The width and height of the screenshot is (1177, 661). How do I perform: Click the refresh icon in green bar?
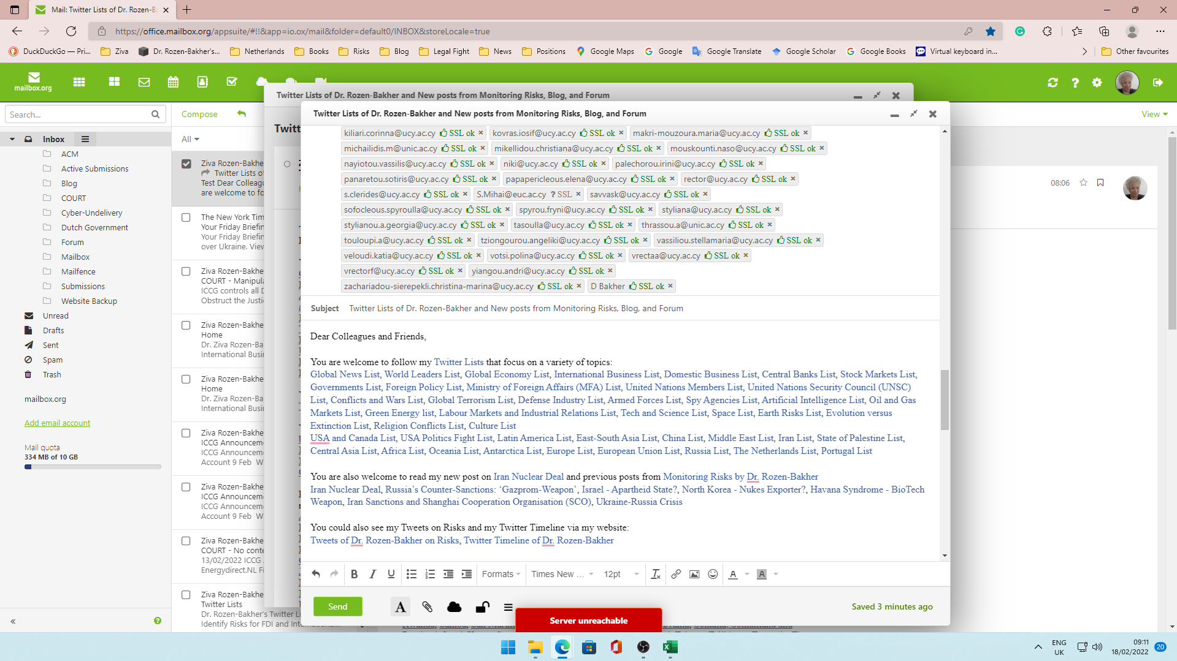(1052, 83)
